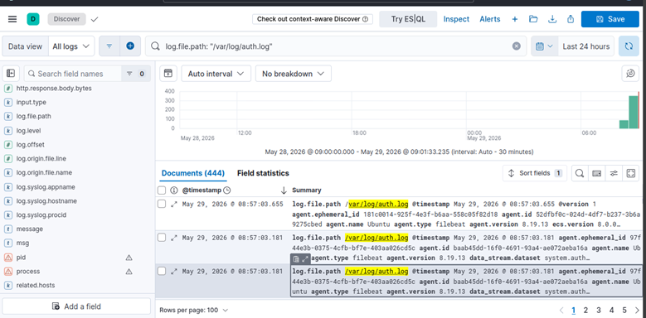Click the tallest green histogram bar

pos(634,112)
